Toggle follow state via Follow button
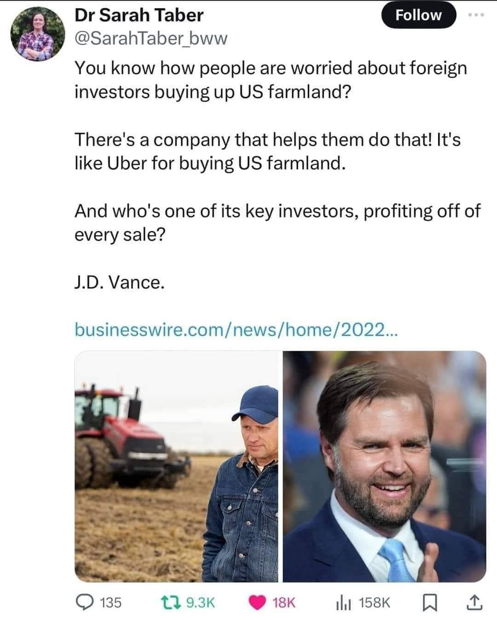The width and height of the screenshot is (497, 620). click(x=418, y=15)
